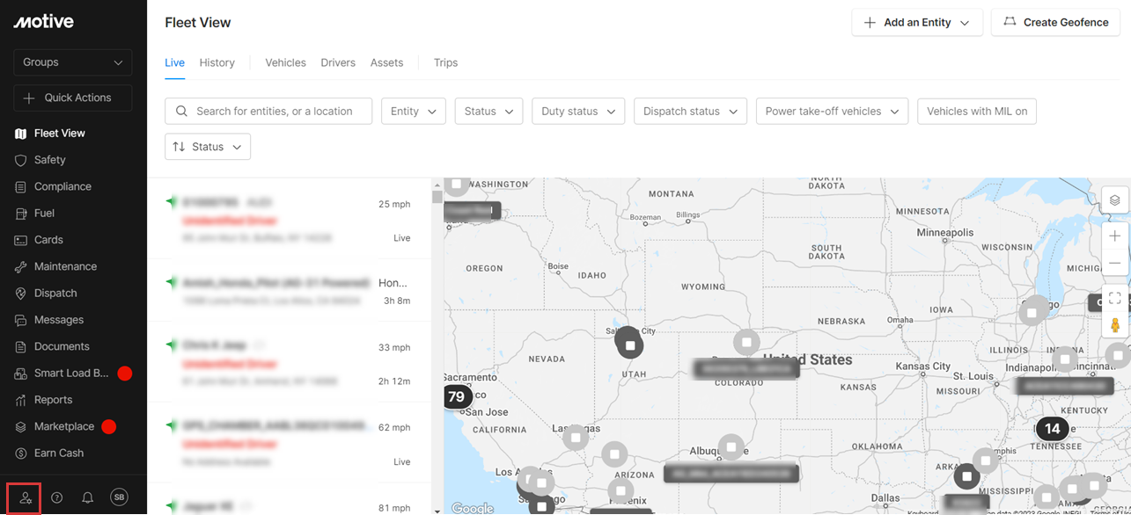Open Earn Cash via its dollar icon

[21, 453]
